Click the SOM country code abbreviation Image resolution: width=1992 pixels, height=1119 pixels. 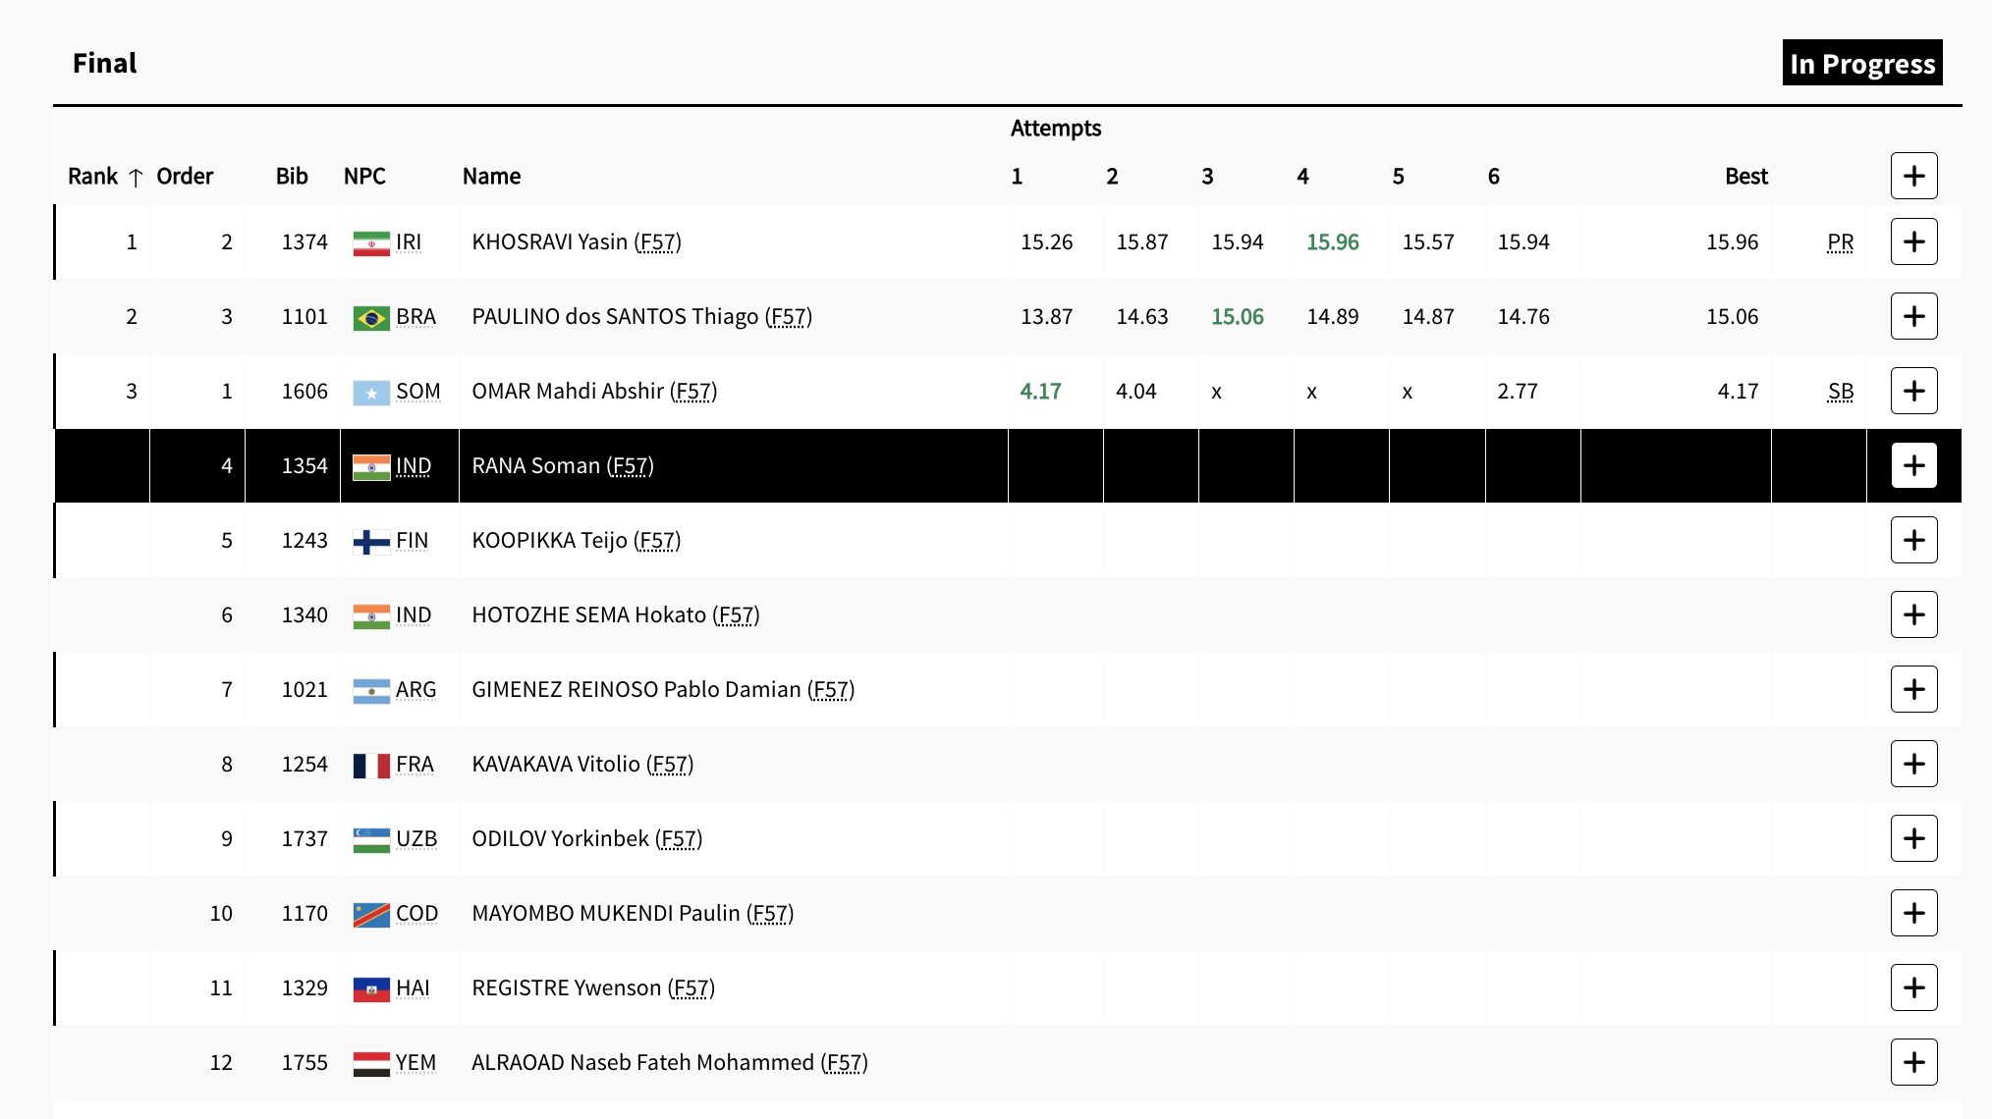[x=417, y=392]
